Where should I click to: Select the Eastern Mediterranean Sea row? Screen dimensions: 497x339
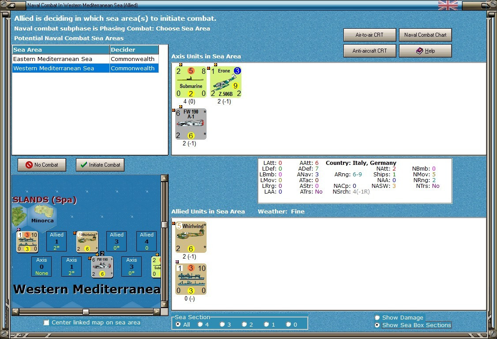click(x=85, y=59)
